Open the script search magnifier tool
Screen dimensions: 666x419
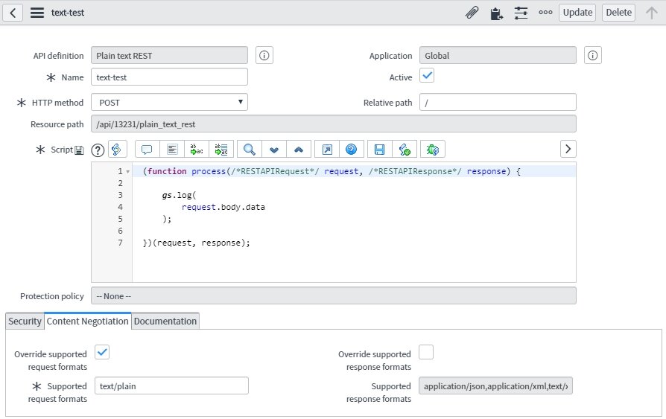click(250, 150)
